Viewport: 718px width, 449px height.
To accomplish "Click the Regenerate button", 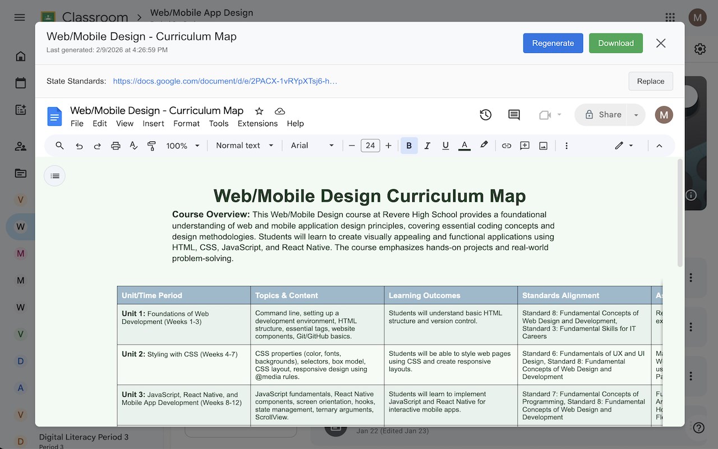I will (553, 43).
